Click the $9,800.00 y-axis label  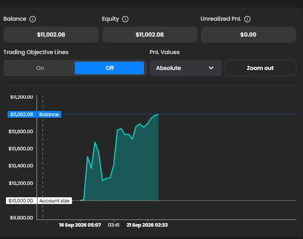(x=21, y=218)
